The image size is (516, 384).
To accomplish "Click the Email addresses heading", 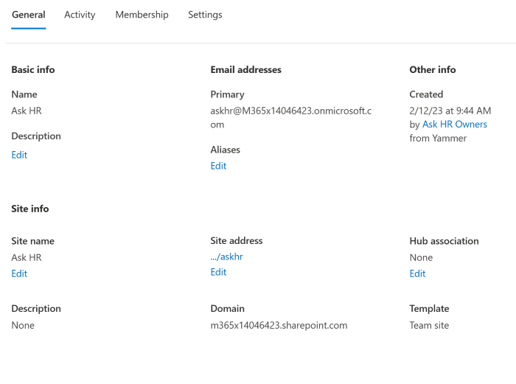I will (x=245, y=70).
